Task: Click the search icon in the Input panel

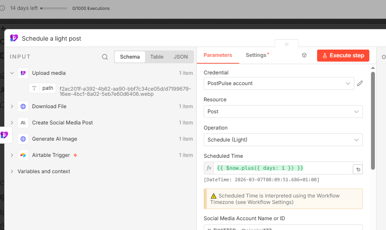Action: (105, 57)
